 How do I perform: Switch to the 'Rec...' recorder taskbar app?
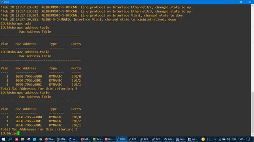[110, 139]
